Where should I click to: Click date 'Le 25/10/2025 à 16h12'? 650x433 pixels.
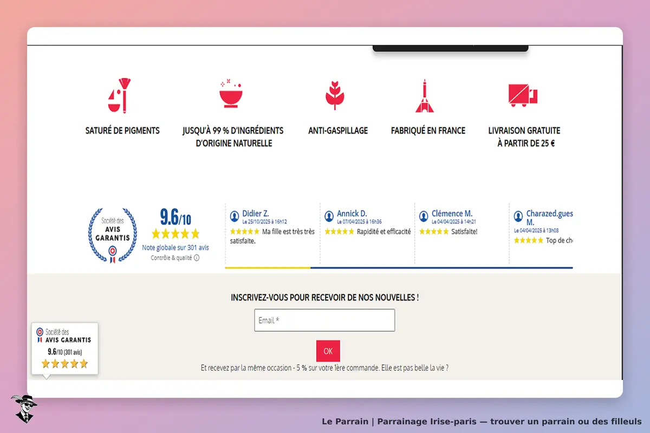click(x=264, y=222)
